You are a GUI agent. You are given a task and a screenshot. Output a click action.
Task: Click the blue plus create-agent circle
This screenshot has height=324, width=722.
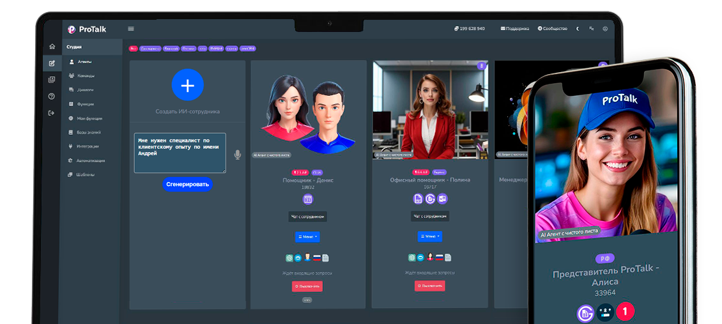tap(187, 85)
